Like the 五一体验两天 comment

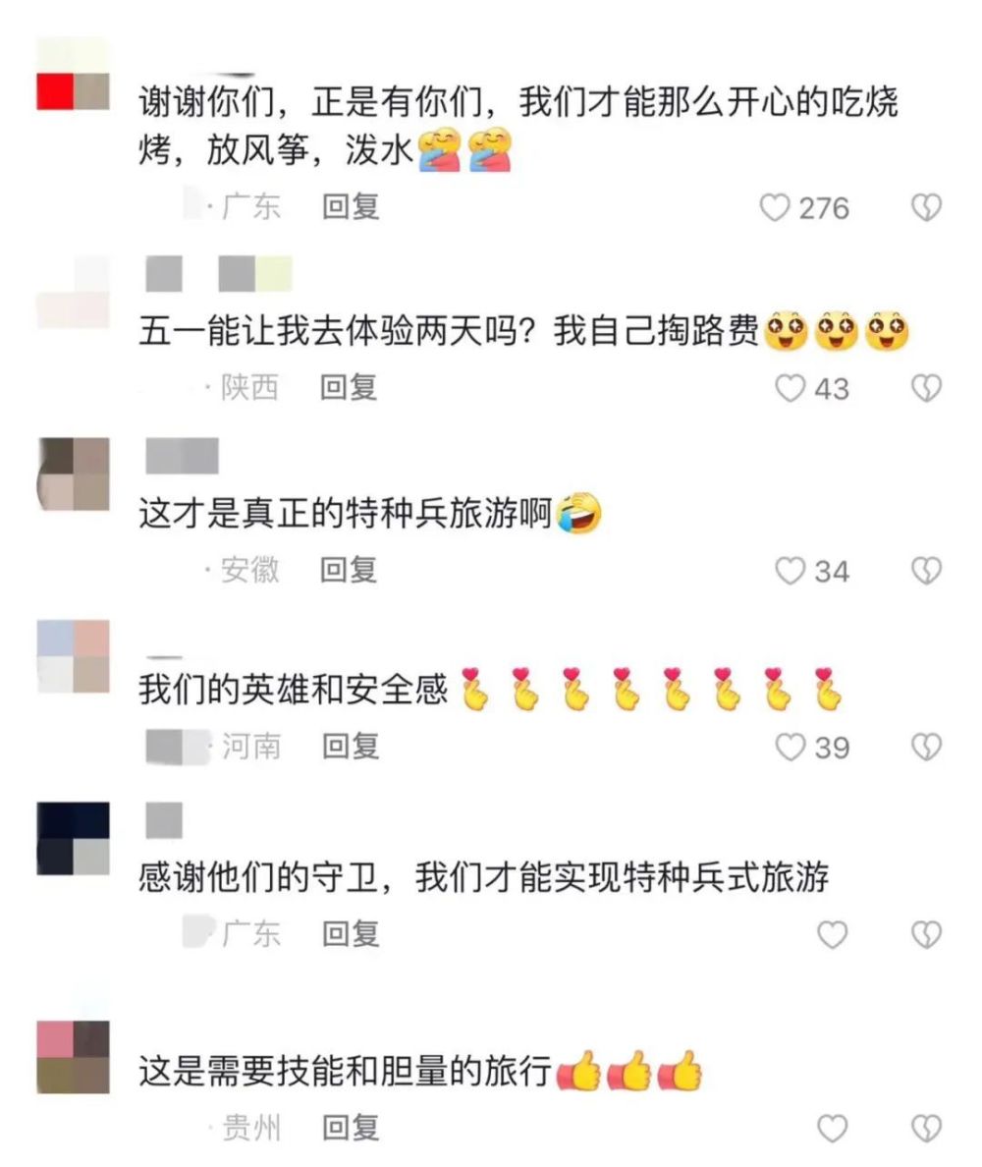coord(791,388)
